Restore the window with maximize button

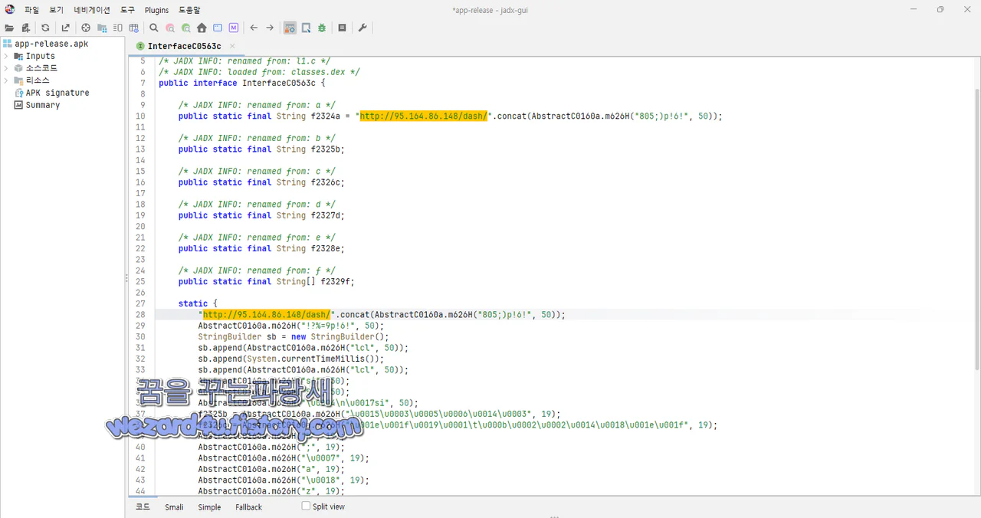940,9
